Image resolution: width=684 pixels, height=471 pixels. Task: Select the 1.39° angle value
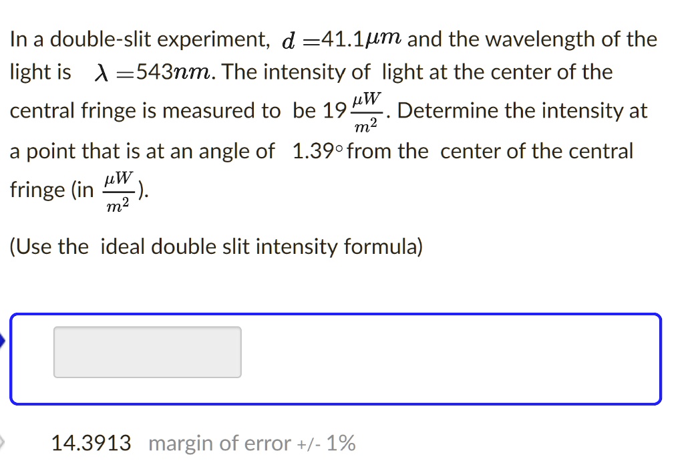(x=319, y=150)
